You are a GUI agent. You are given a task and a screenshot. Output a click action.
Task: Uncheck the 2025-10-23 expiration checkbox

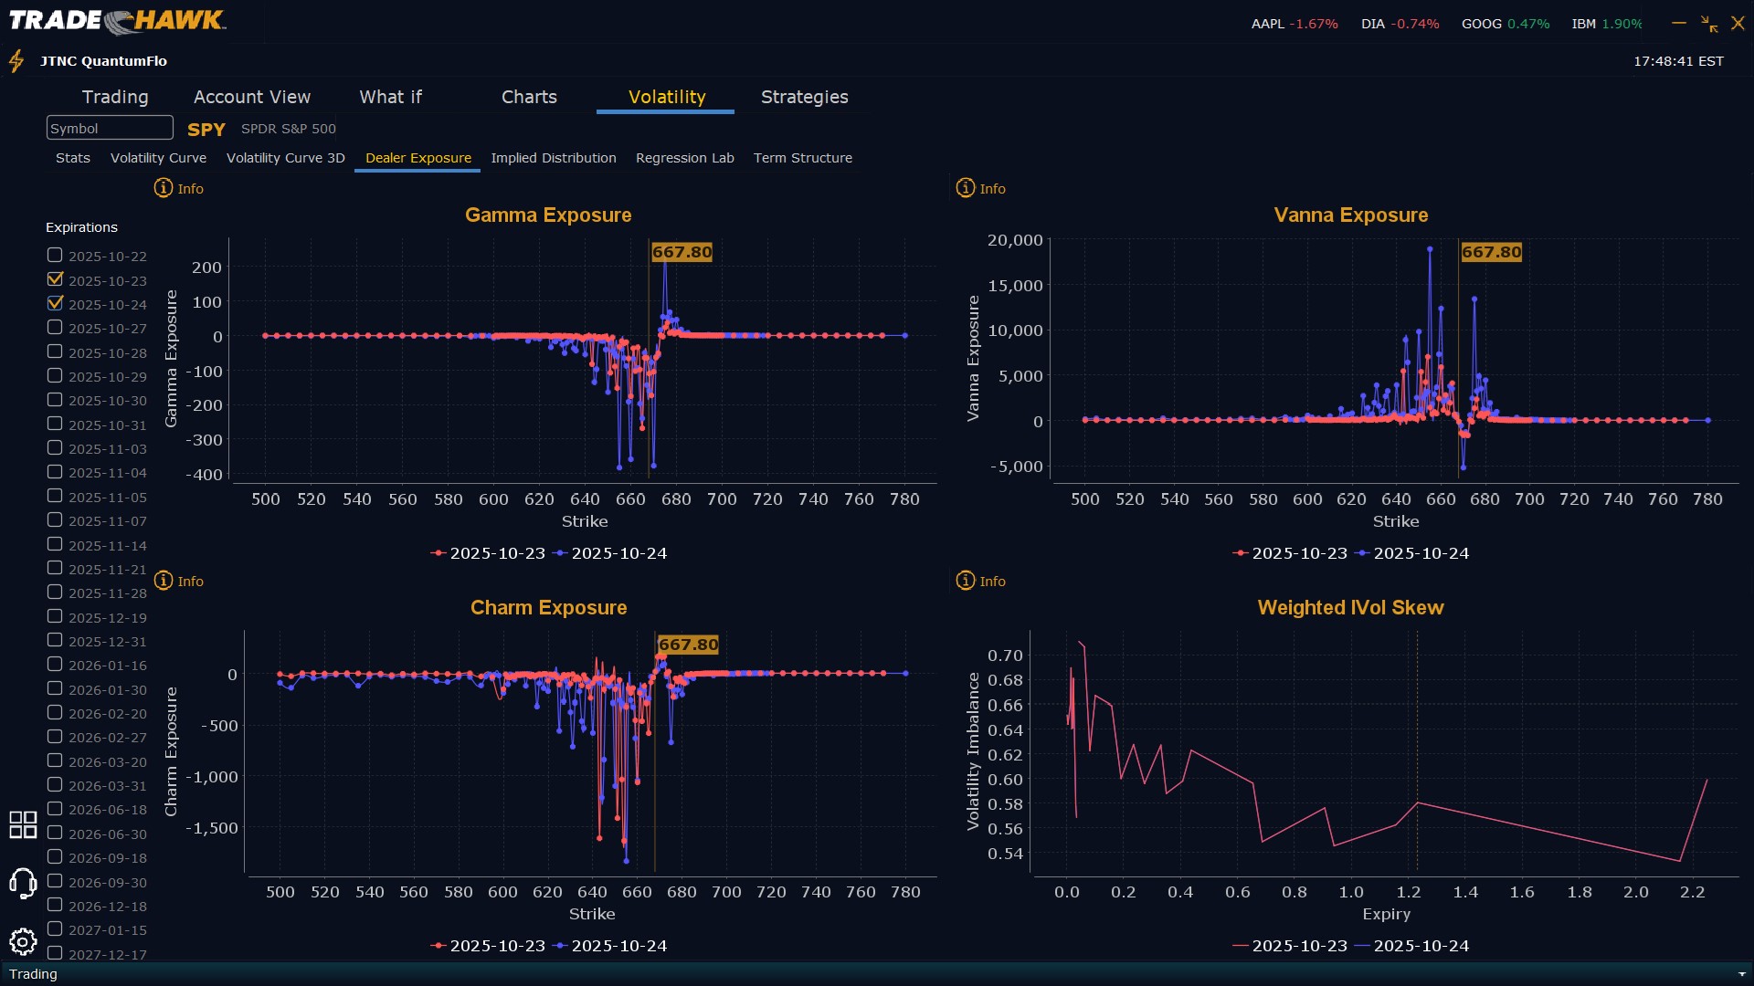(x=56, y=279)
